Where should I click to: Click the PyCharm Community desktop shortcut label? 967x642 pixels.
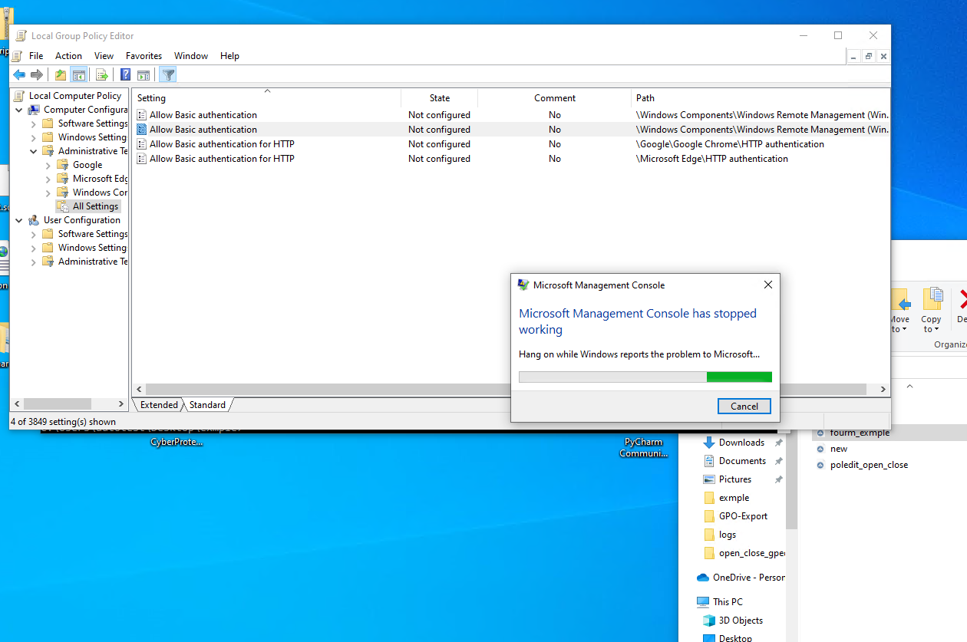(643, 448)
